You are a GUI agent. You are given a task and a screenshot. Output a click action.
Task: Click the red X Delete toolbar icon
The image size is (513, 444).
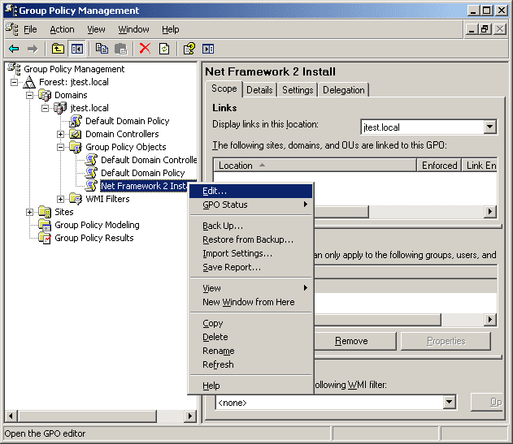pyautogui.click(x=145, y=49)
